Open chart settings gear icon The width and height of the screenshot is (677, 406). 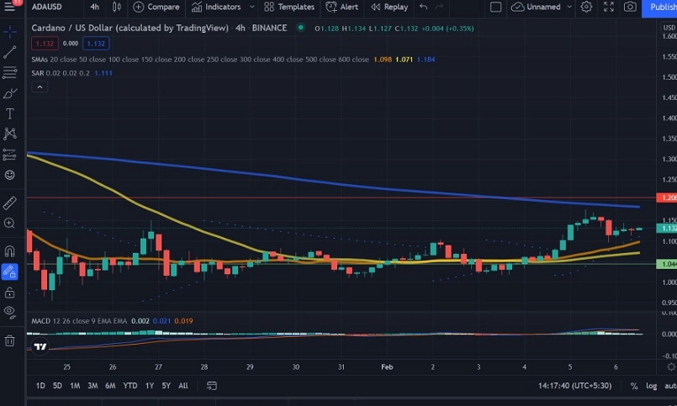(586, 7)
